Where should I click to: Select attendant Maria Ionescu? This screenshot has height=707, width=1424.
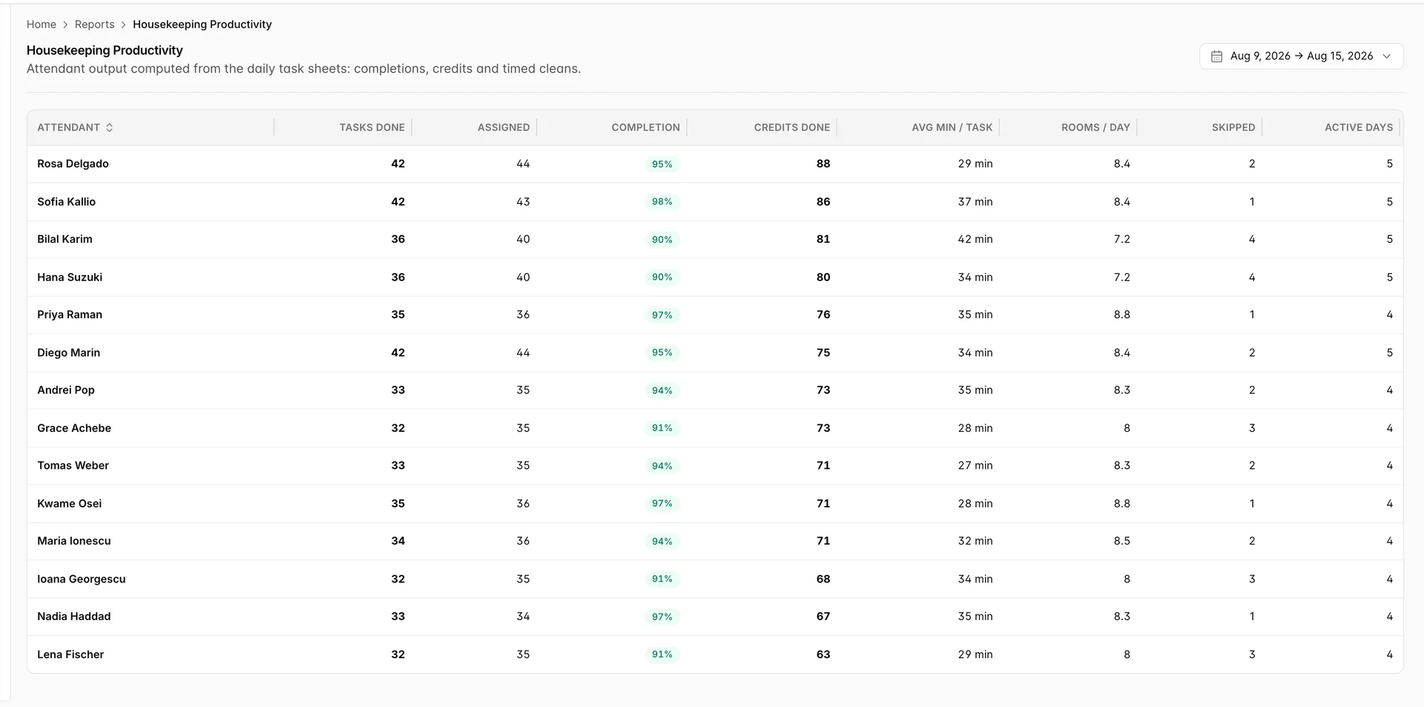(x=74, y=541)
